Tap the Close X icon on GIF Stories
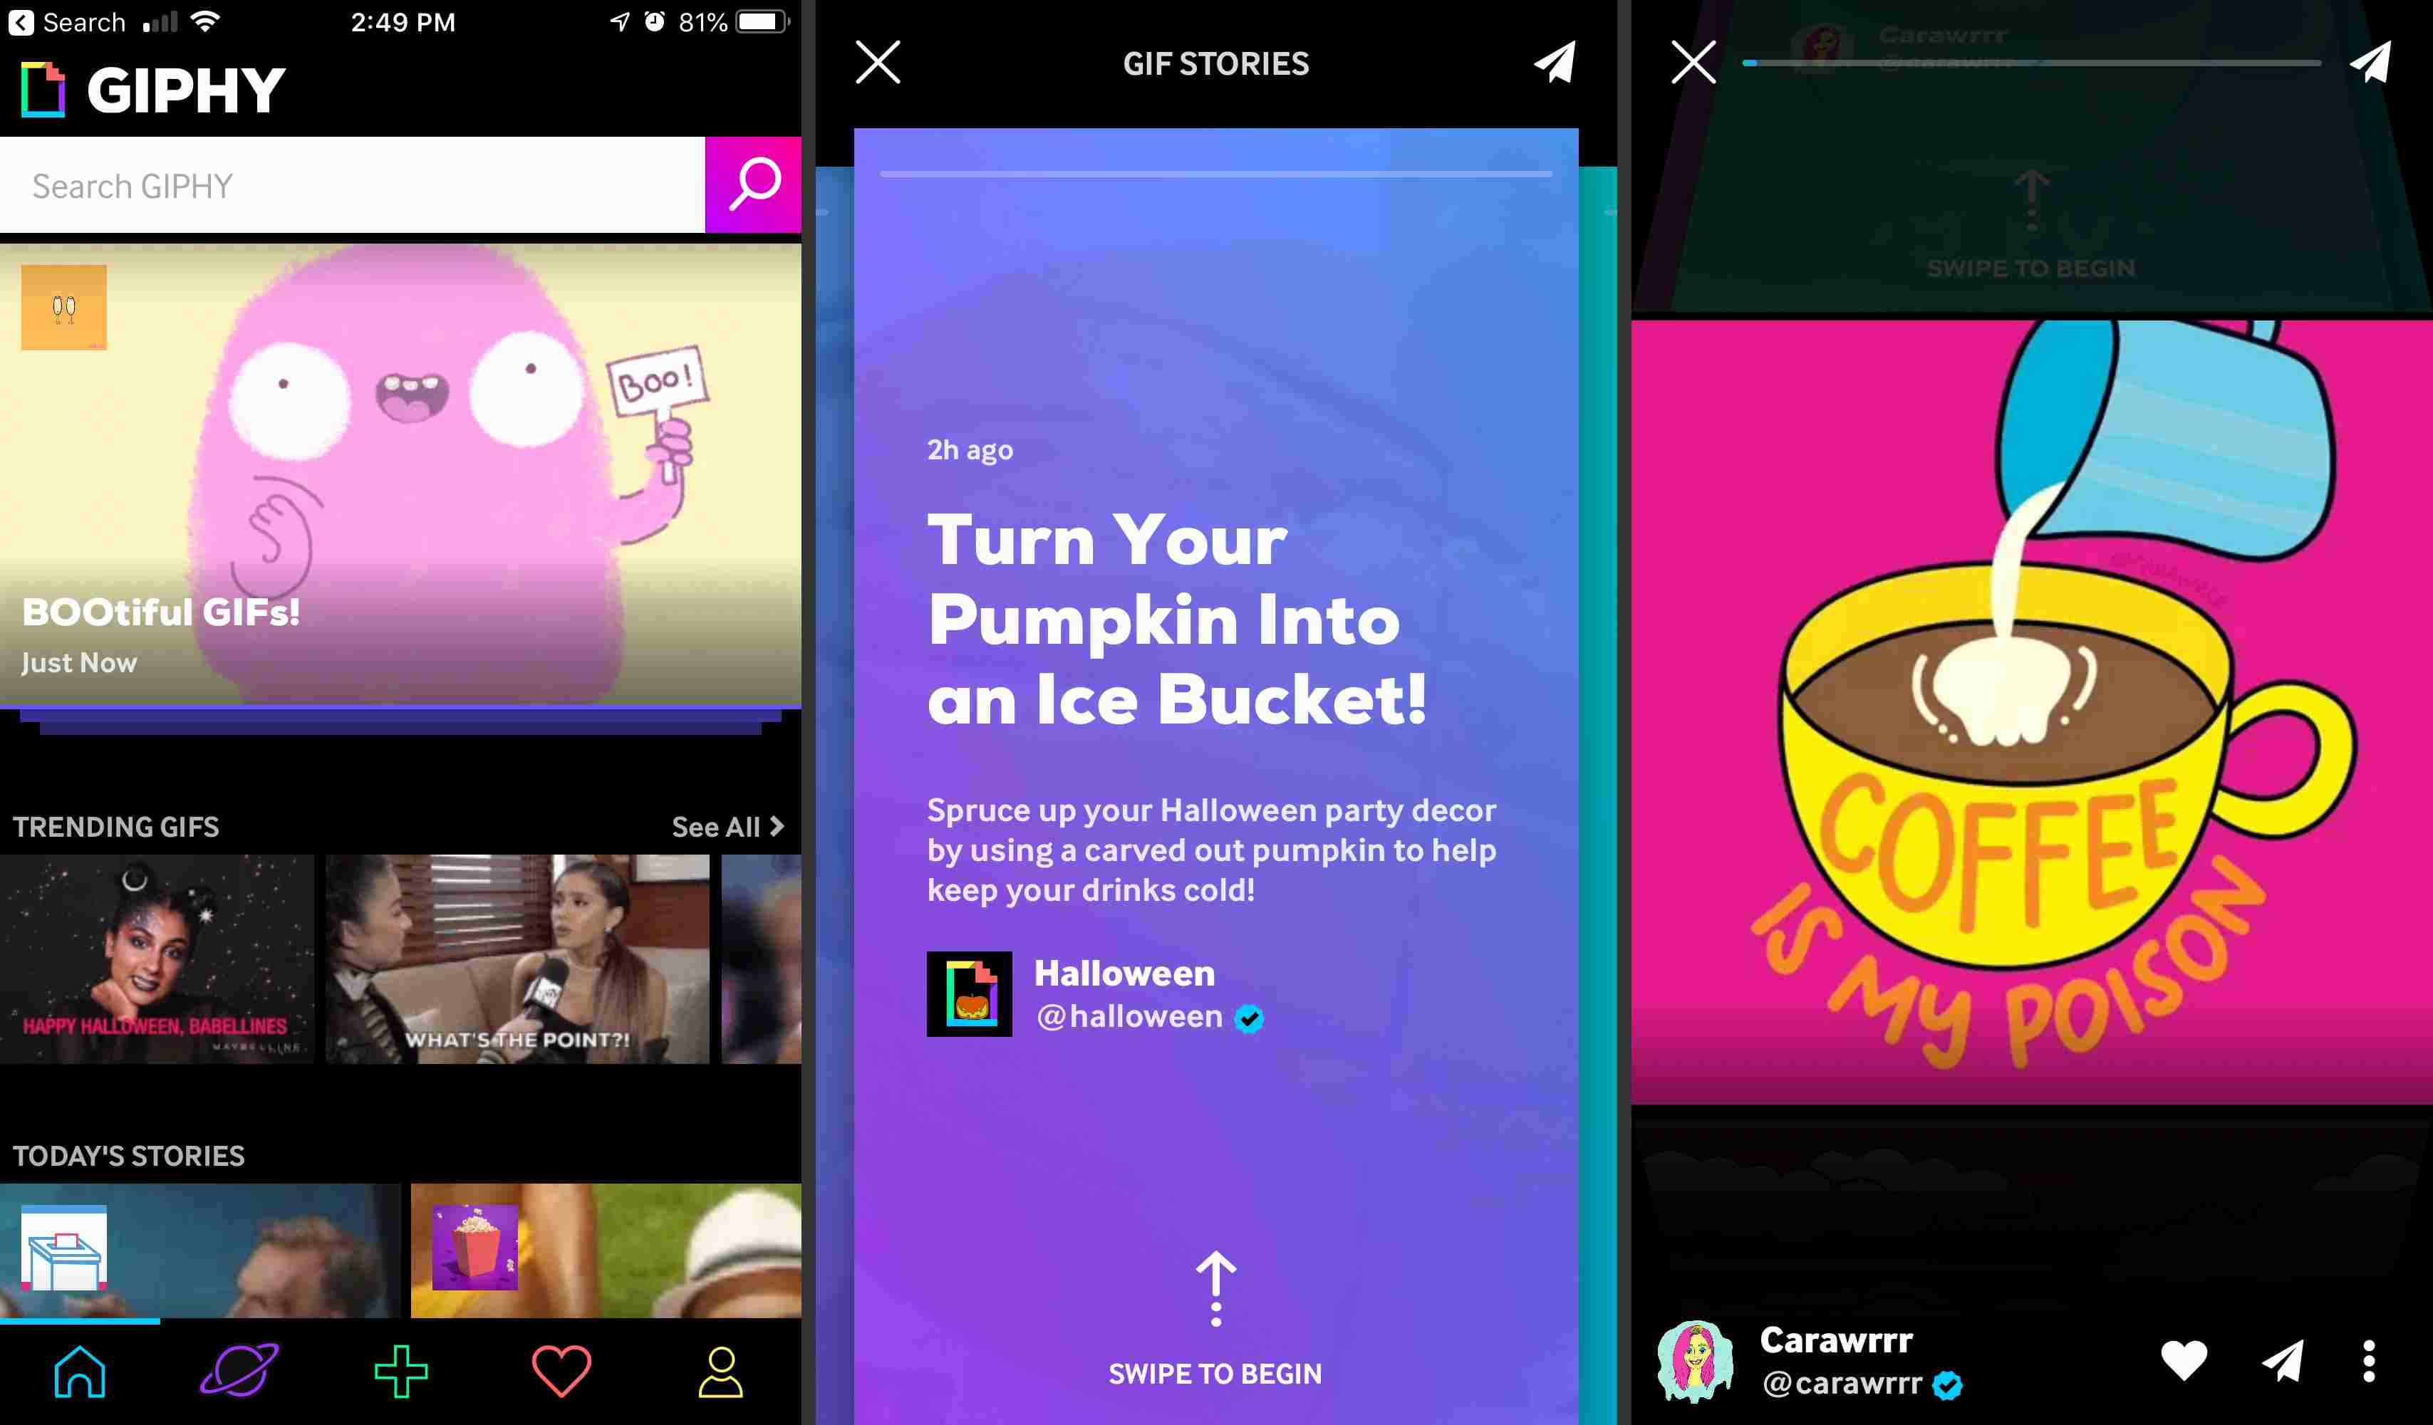Viewport: 2433px width, 1425px height. click(x=877, y=63)
